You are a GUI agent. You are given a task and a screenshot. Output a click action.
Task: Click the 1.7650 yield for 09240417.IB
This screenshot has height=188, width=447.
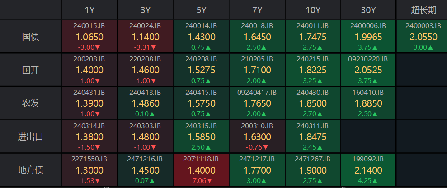(x=257, y=103)
